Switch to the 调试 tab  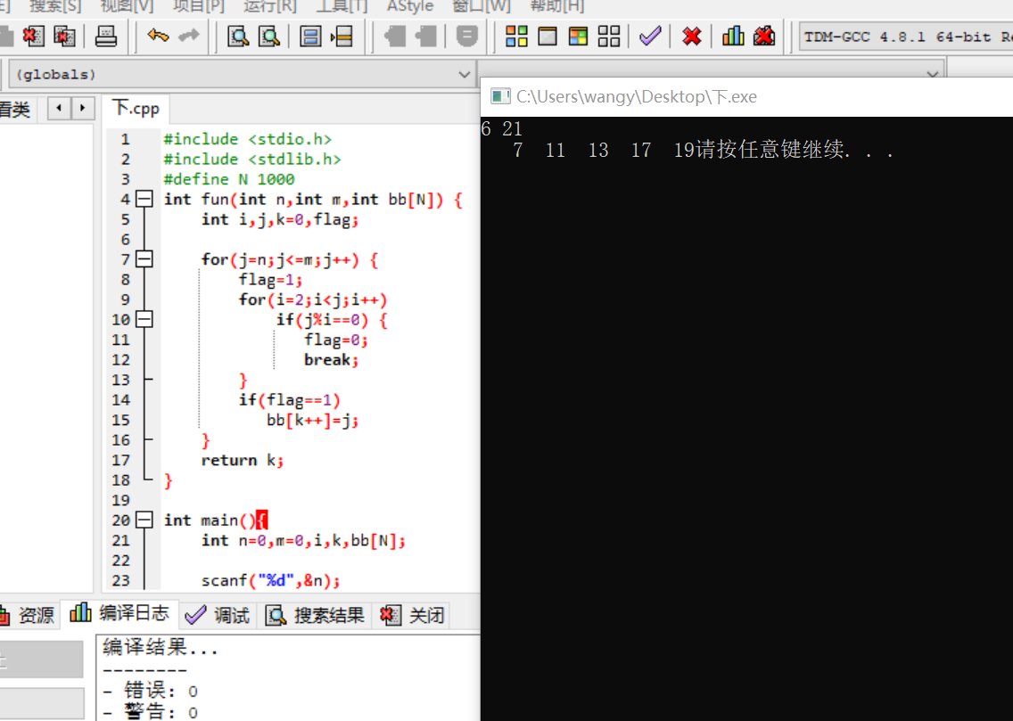pos(218,615)
